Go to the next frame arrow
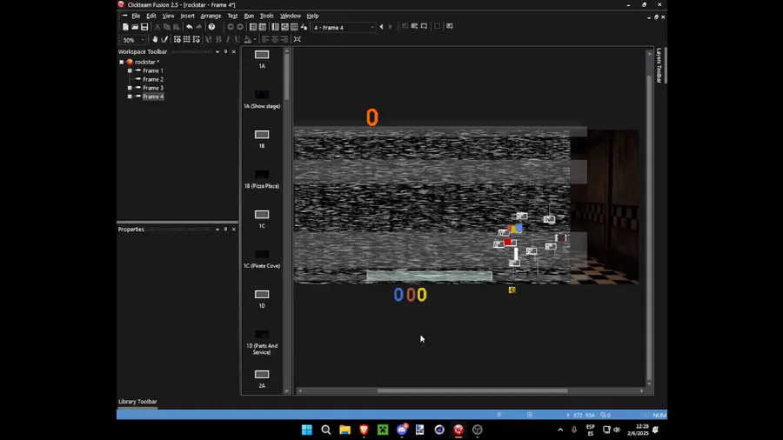783x440 pixels. (391, 27)
